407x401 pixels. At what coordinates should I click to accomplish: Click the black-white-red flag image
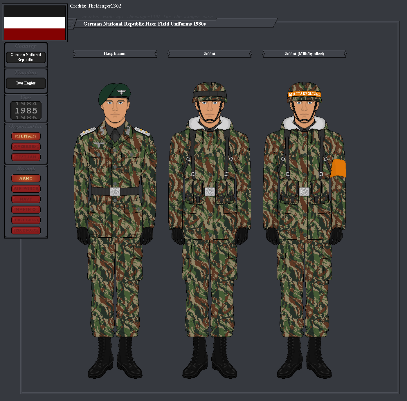(x=35, y=23)
